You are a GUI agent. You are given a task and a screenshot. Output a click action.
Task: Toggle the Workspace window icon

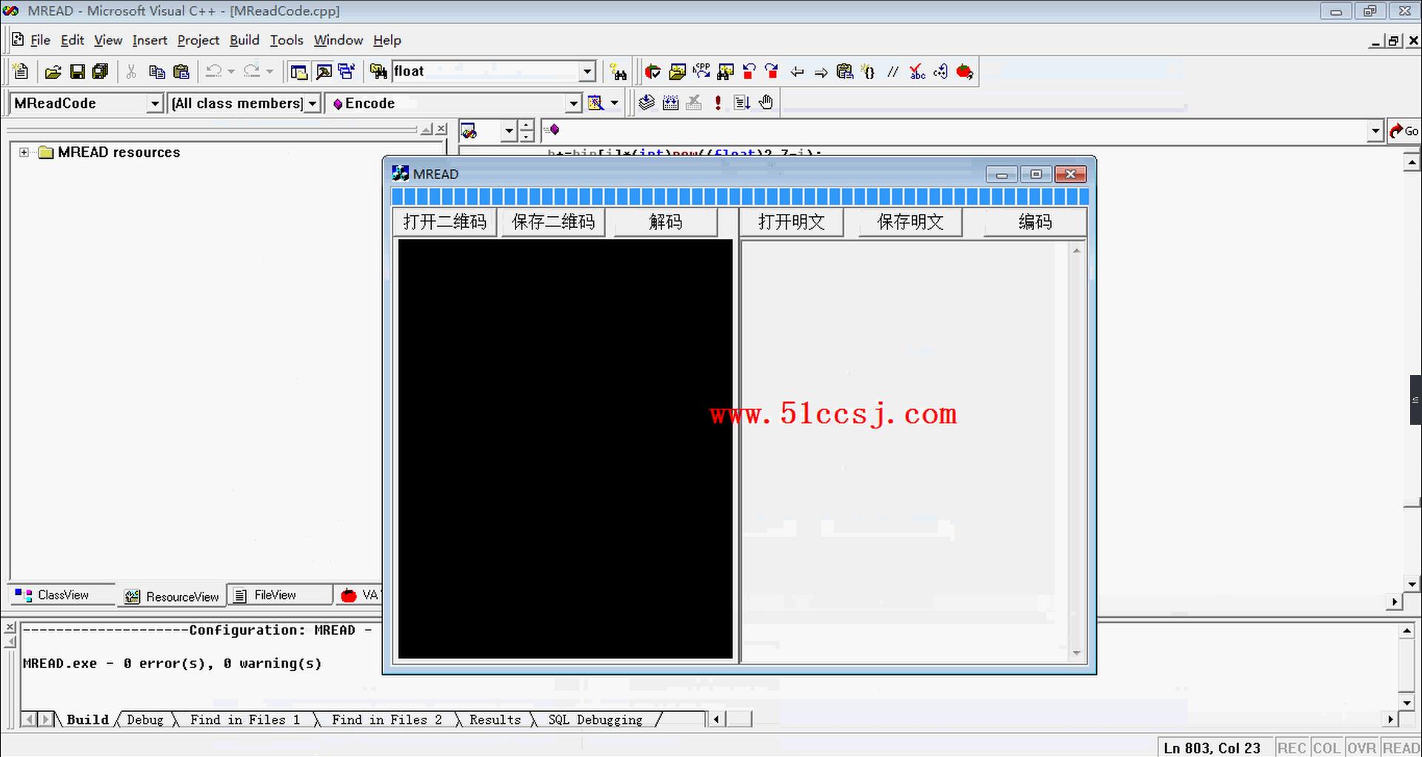click(298, 72)
